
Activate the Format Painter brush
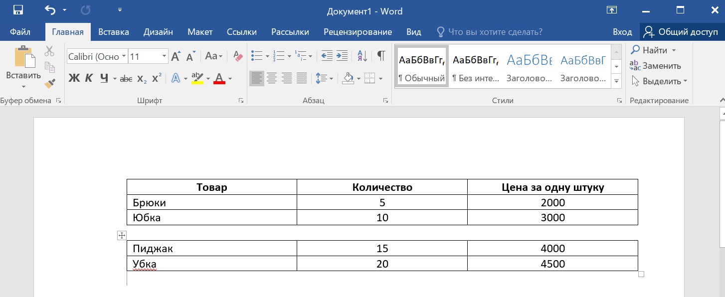[x=49, y=83]
